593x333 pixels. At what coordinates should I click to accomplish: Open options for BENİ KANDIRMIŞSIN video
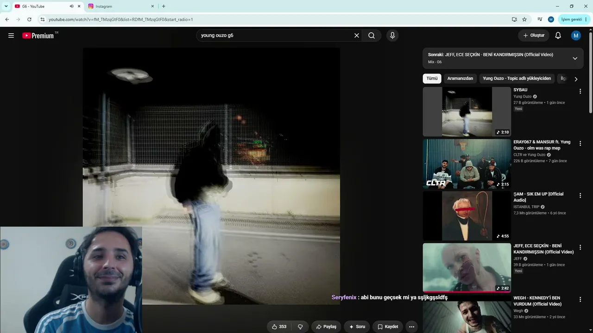coord(580,248)
